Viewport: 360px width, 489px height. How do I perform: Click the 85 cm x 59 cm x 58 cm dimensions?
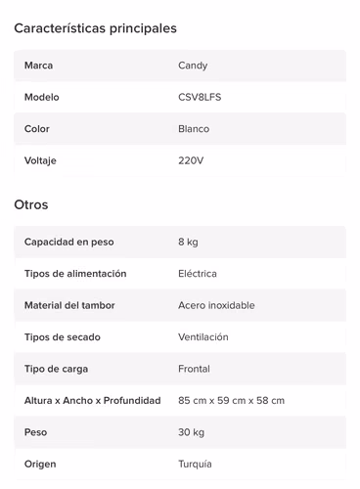pos(231,400)
